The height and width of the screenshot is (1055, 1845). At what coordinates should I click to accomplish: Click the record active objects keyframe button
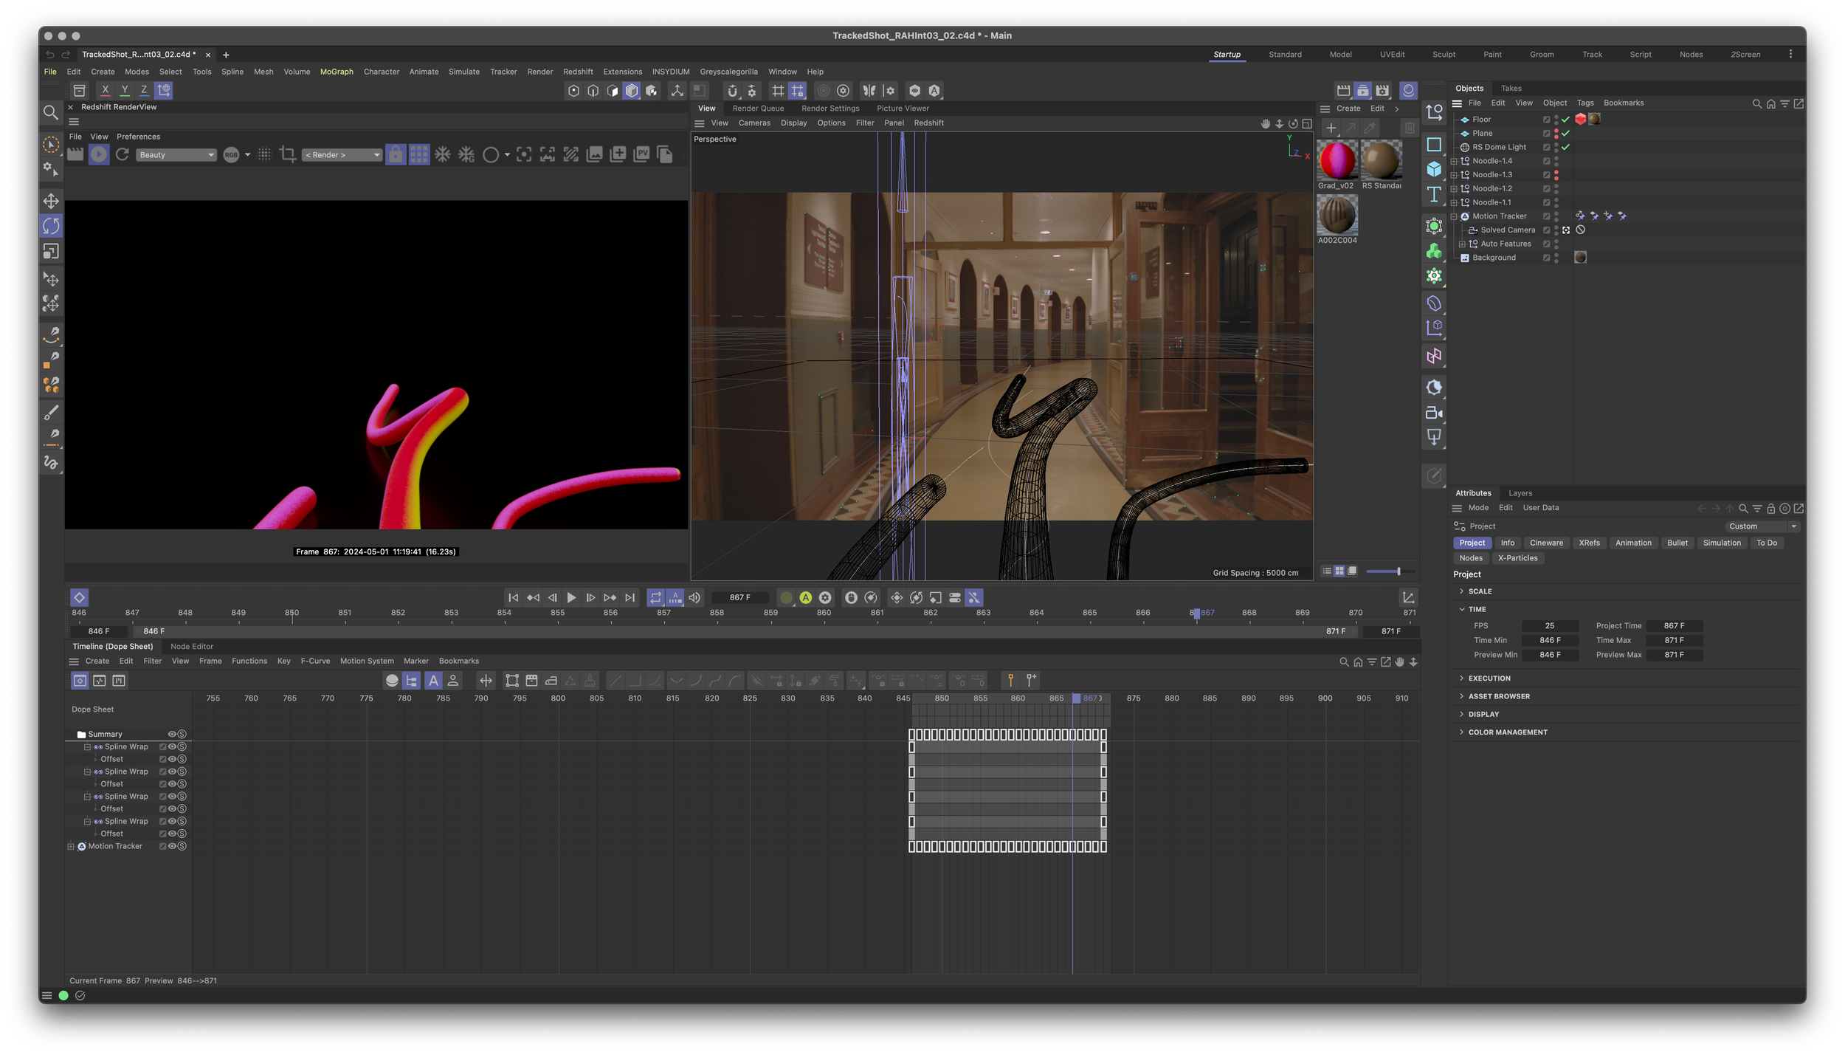pos(786,597)
